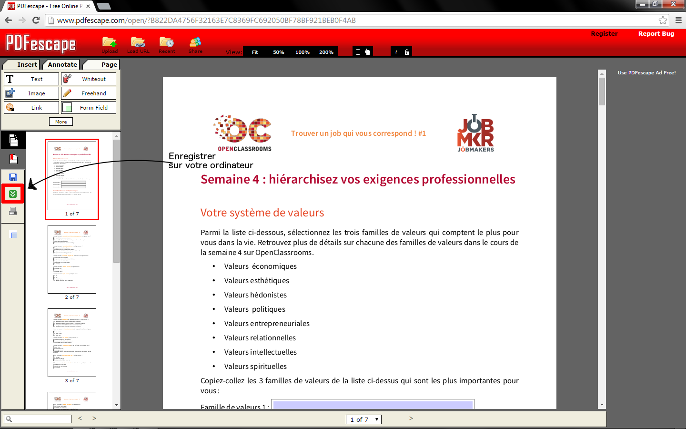Go to next page arrow
Screen dimensions: 686x429
pyautogui.click(x=411, y=419)
